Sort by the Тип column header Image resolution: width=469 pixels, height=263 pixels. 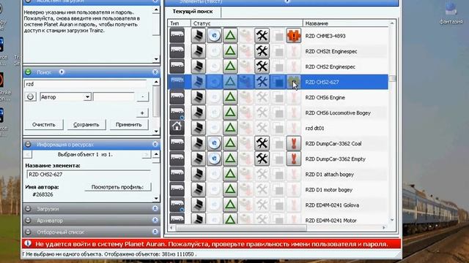(180, 23)
